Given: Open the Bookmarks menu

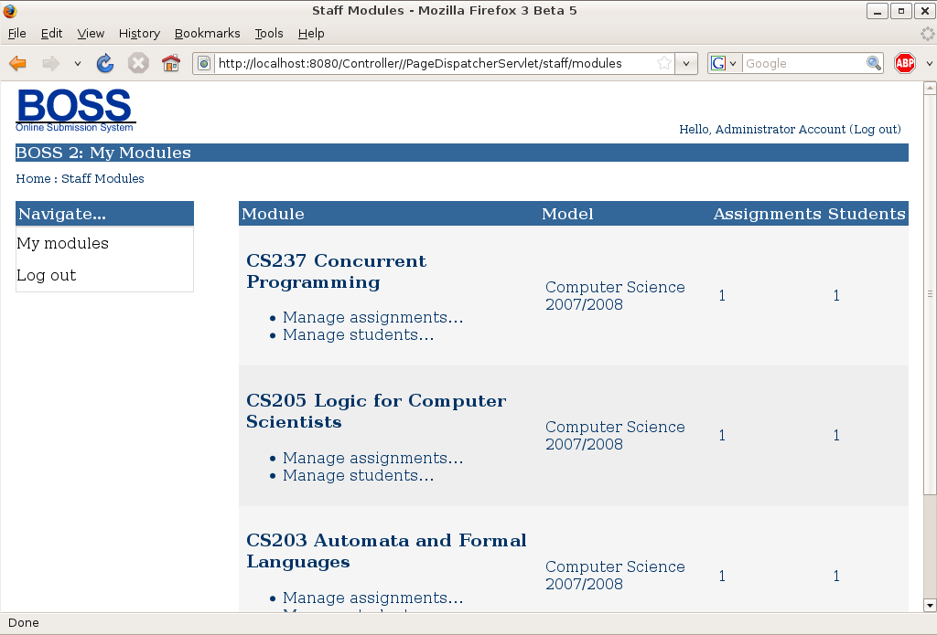Looking at the screenshot, I should click(207, 33).
